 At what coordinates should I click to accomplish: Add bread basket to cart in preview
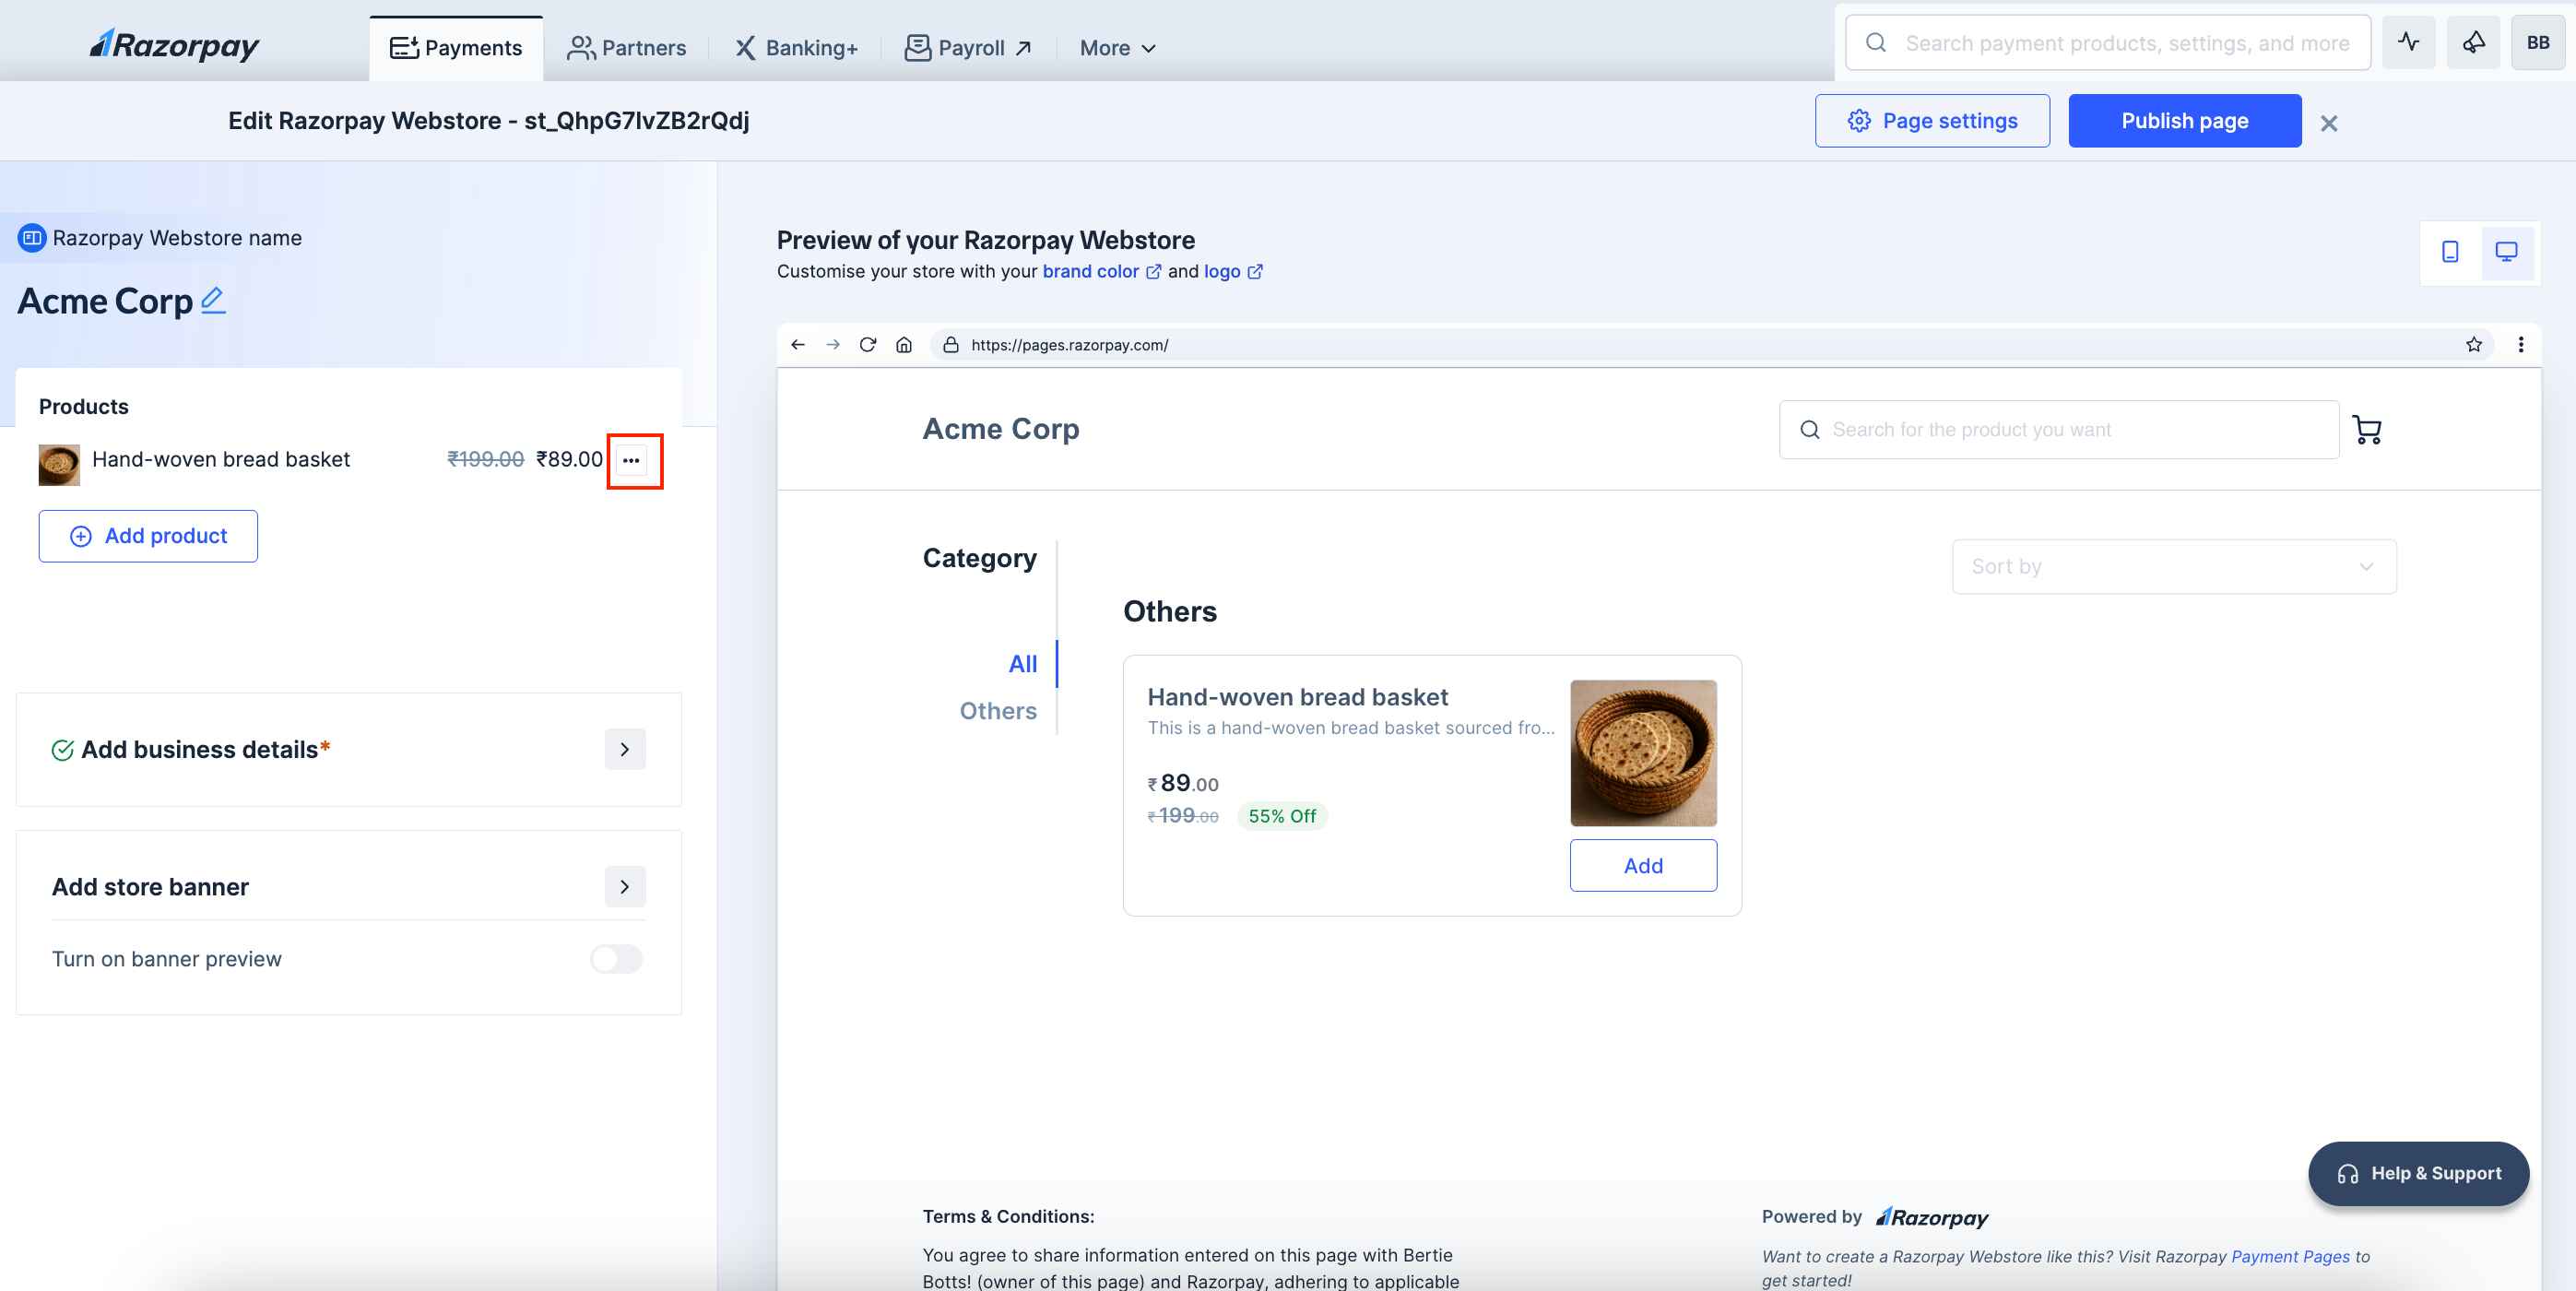1643,866
